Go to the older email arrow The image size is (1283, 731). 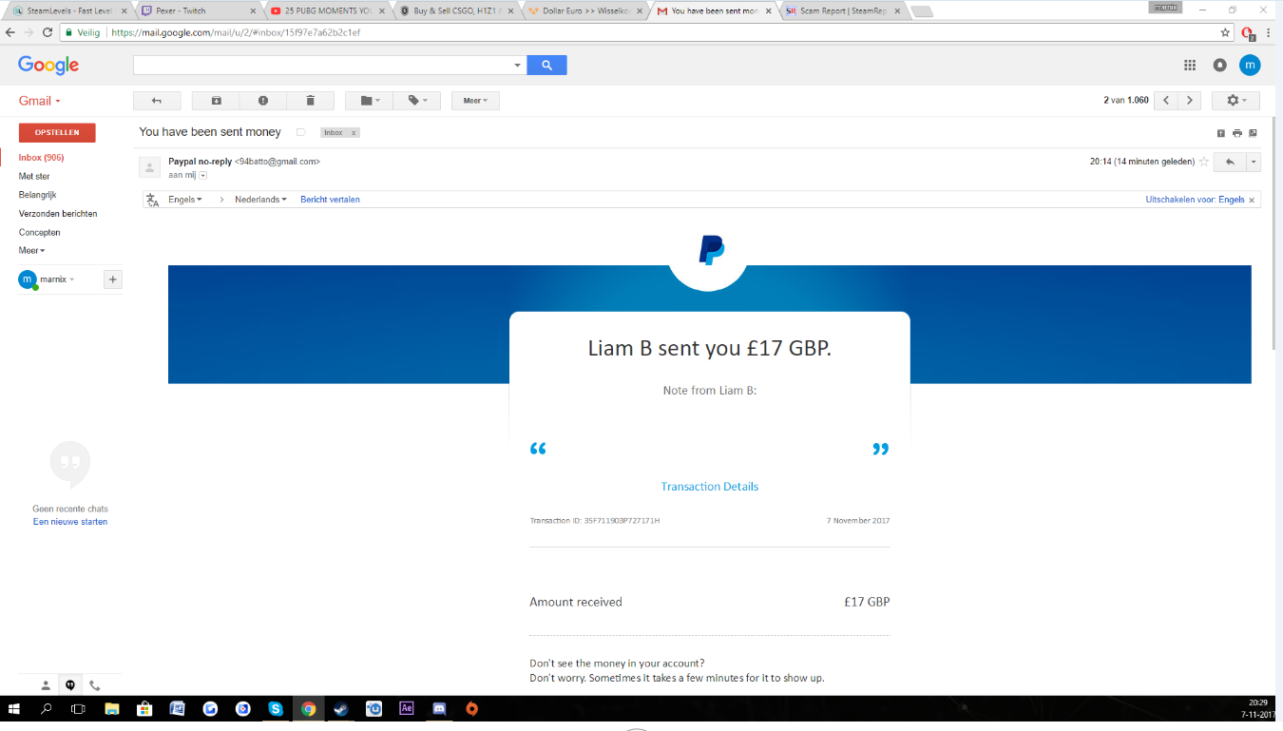tap(1189, 101)
